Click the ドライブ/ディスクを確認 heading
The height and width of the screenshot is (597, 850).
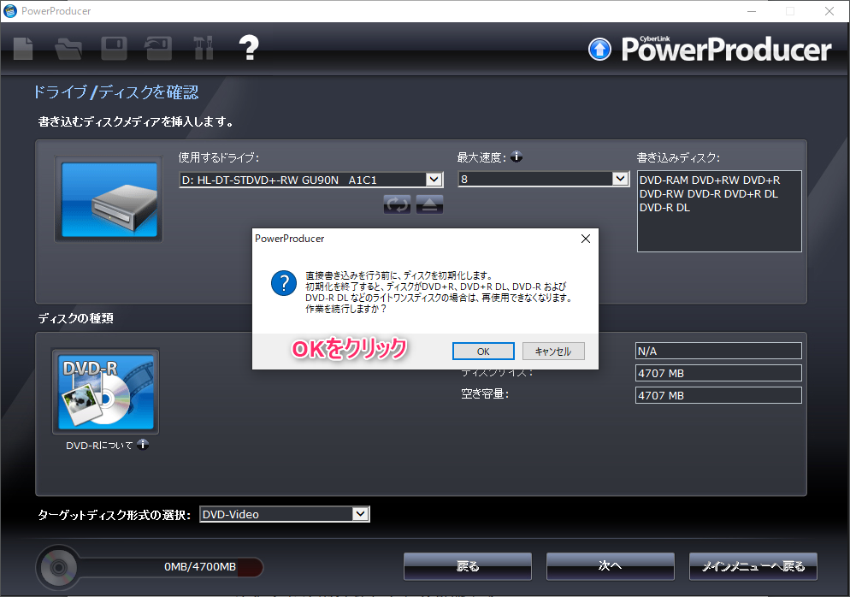click(116, 92)
